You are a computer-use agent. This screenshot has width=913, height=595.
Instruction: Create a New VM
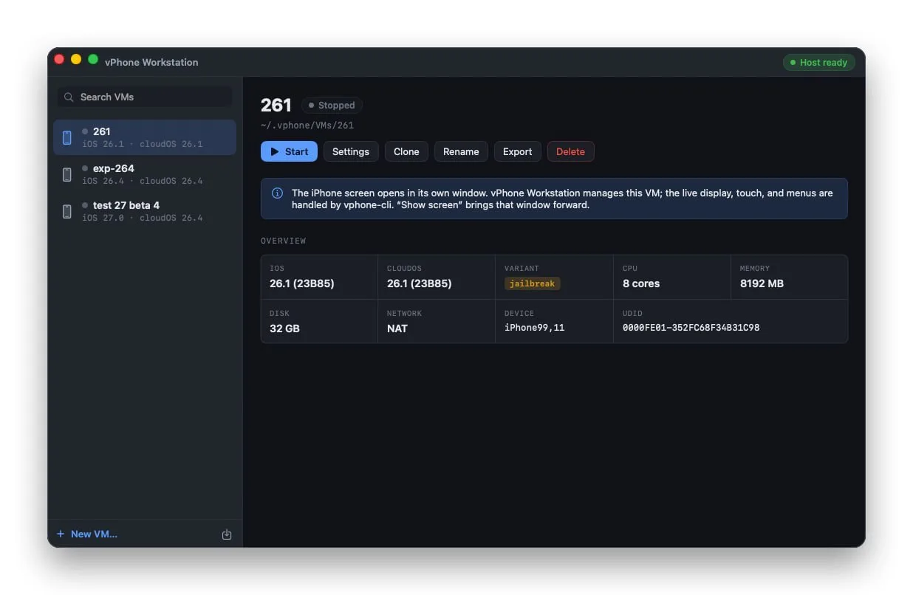pyautogui.click(x=87, y=534)
